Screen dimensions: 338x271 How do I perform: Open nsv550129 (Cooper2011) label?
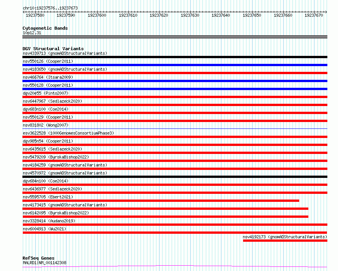pos(48,117)
